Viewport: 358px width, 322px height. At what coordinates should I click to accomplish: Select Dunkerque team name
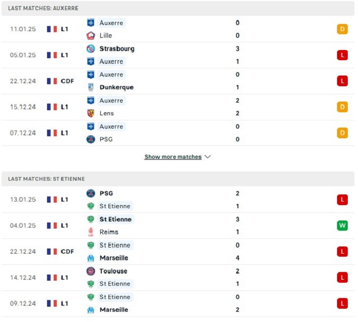117,87
